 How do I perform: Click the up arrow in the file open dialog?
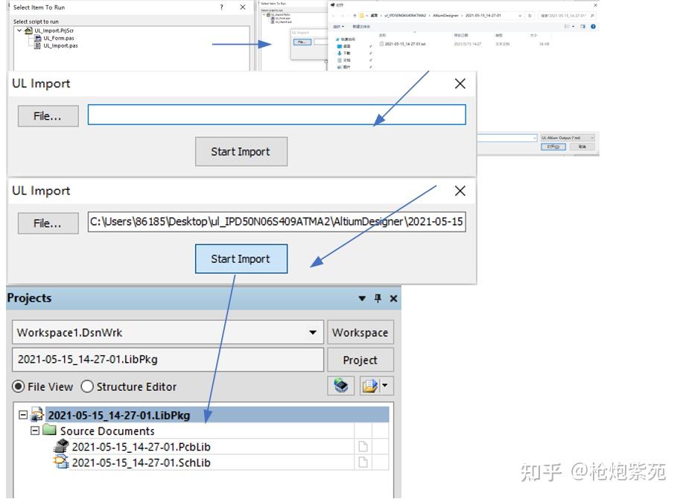tap(355, 16)
